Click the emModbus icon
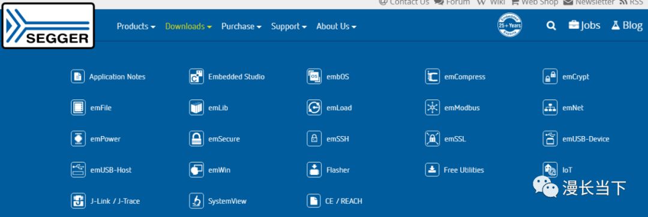This screenshot has width=648, height=217. pos(432,108)
